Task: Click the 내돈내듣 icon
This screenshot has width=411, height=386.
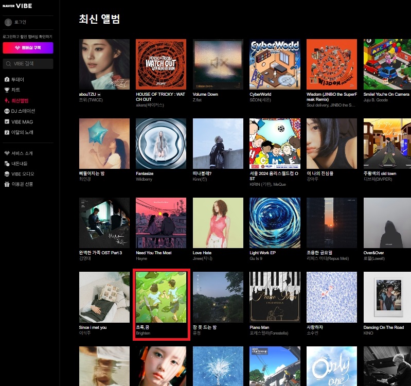Action: point(7,164)
